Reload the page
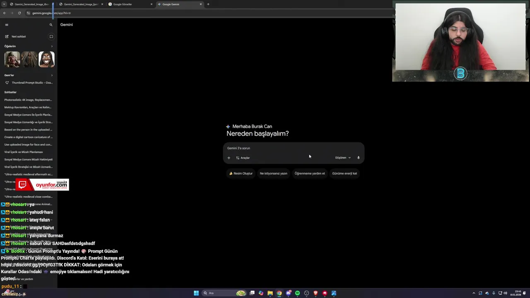Viewport: 530px width, 298px height. point(19,13)
